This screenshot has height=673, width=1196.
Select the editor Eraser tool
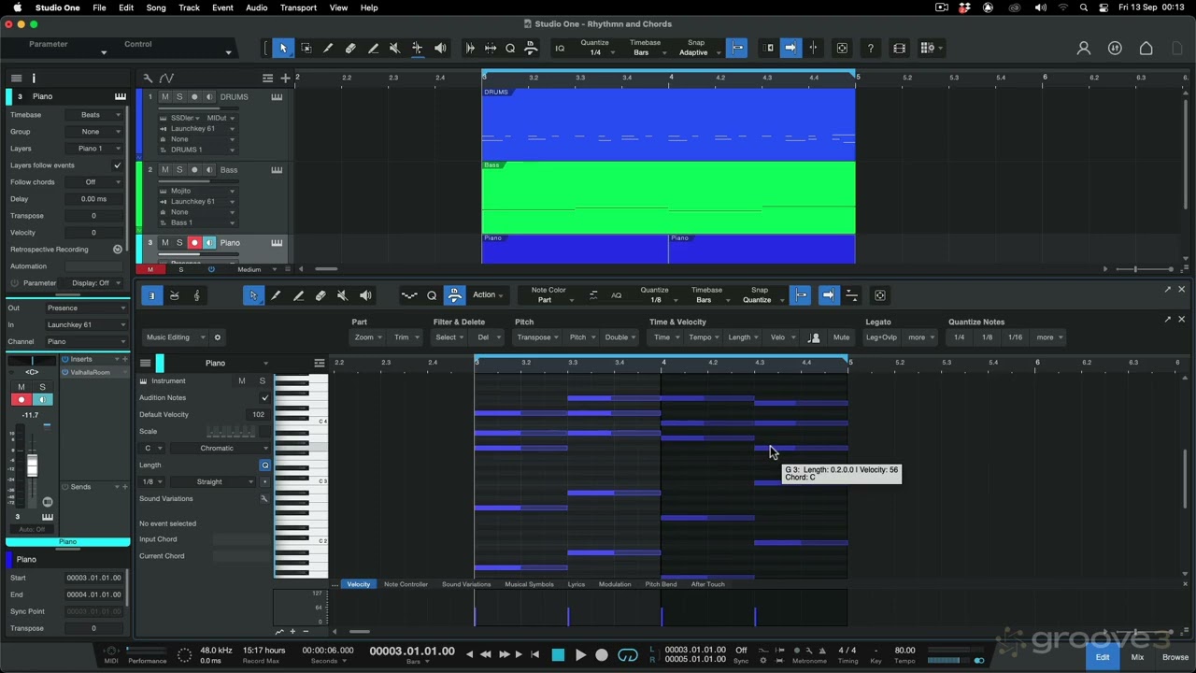click(320, 295)
